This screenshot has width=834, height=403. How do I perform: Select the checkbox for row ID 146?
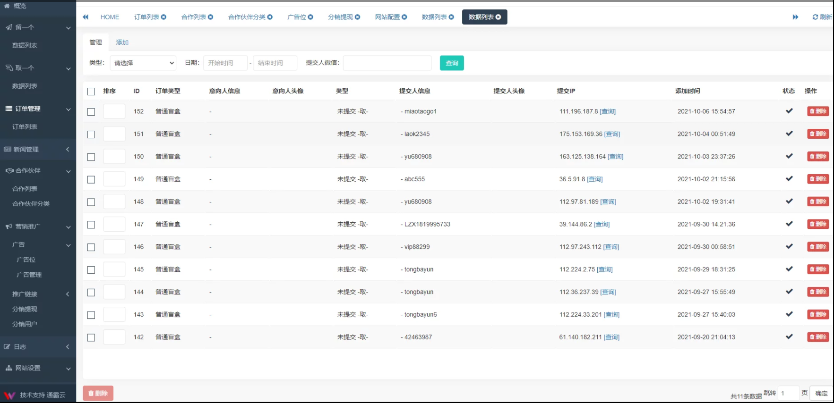91,247
